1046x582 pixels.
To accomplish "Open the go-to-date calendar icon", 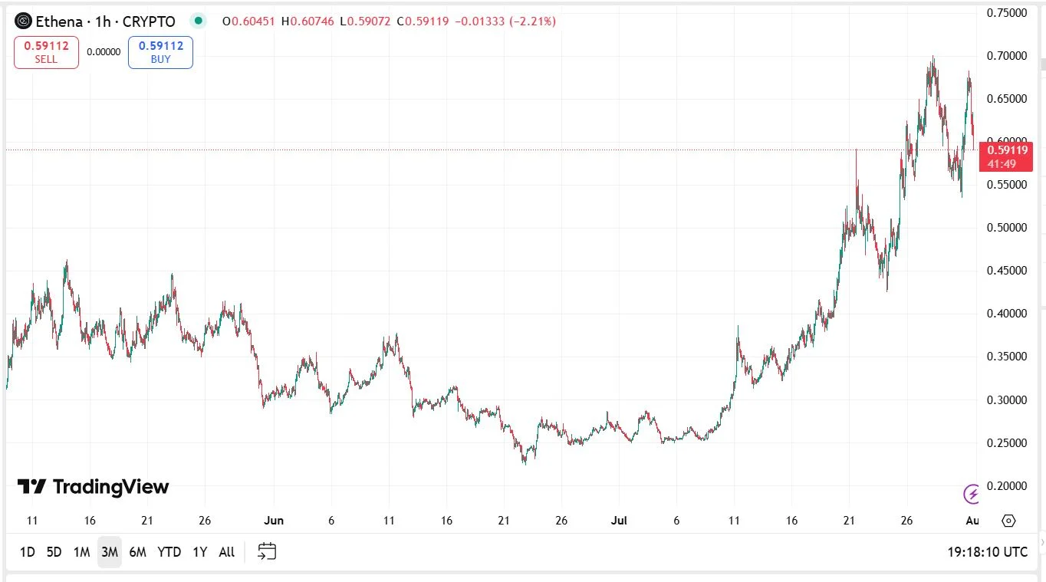I will click(x=267, y=551).
